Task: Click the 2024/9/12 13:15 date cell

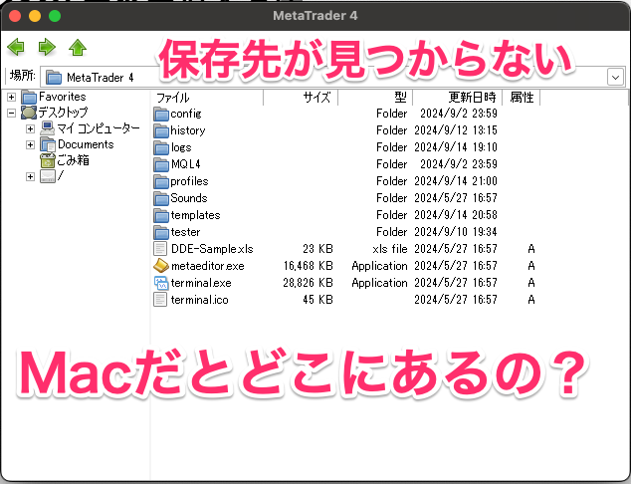Action: pos(456,130)
